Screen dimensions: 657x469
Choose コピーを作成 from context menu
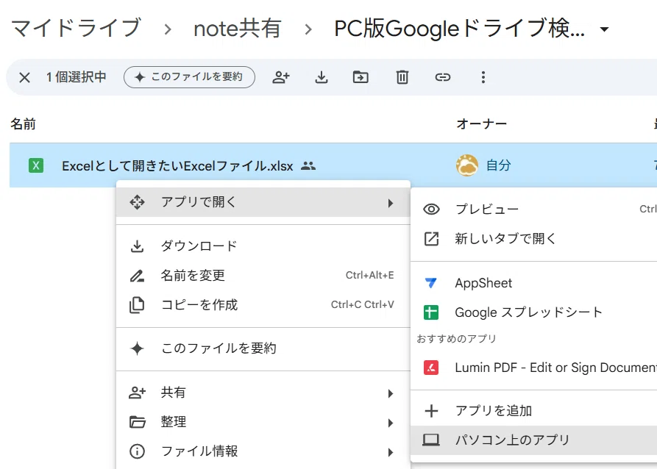tap(263, 304)
